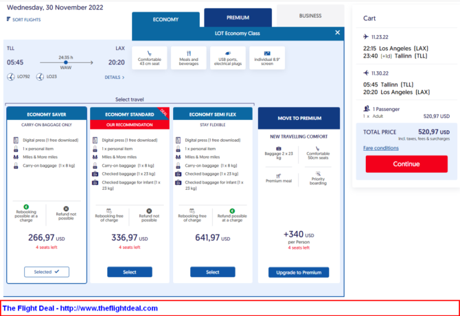Click the Move to Premium header
Image resolution: width=460 pixels, height=316 pixels.
[x=299, y=119]
